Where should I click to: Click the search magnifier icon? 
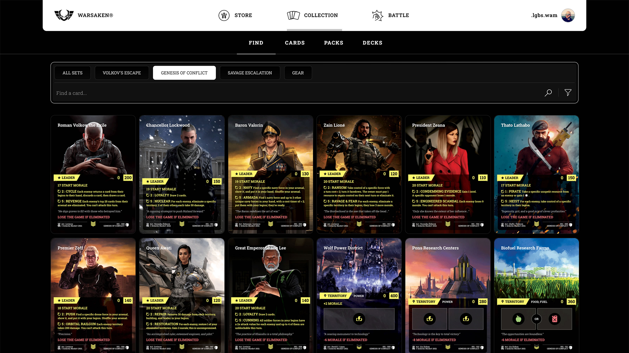[548, 93]
